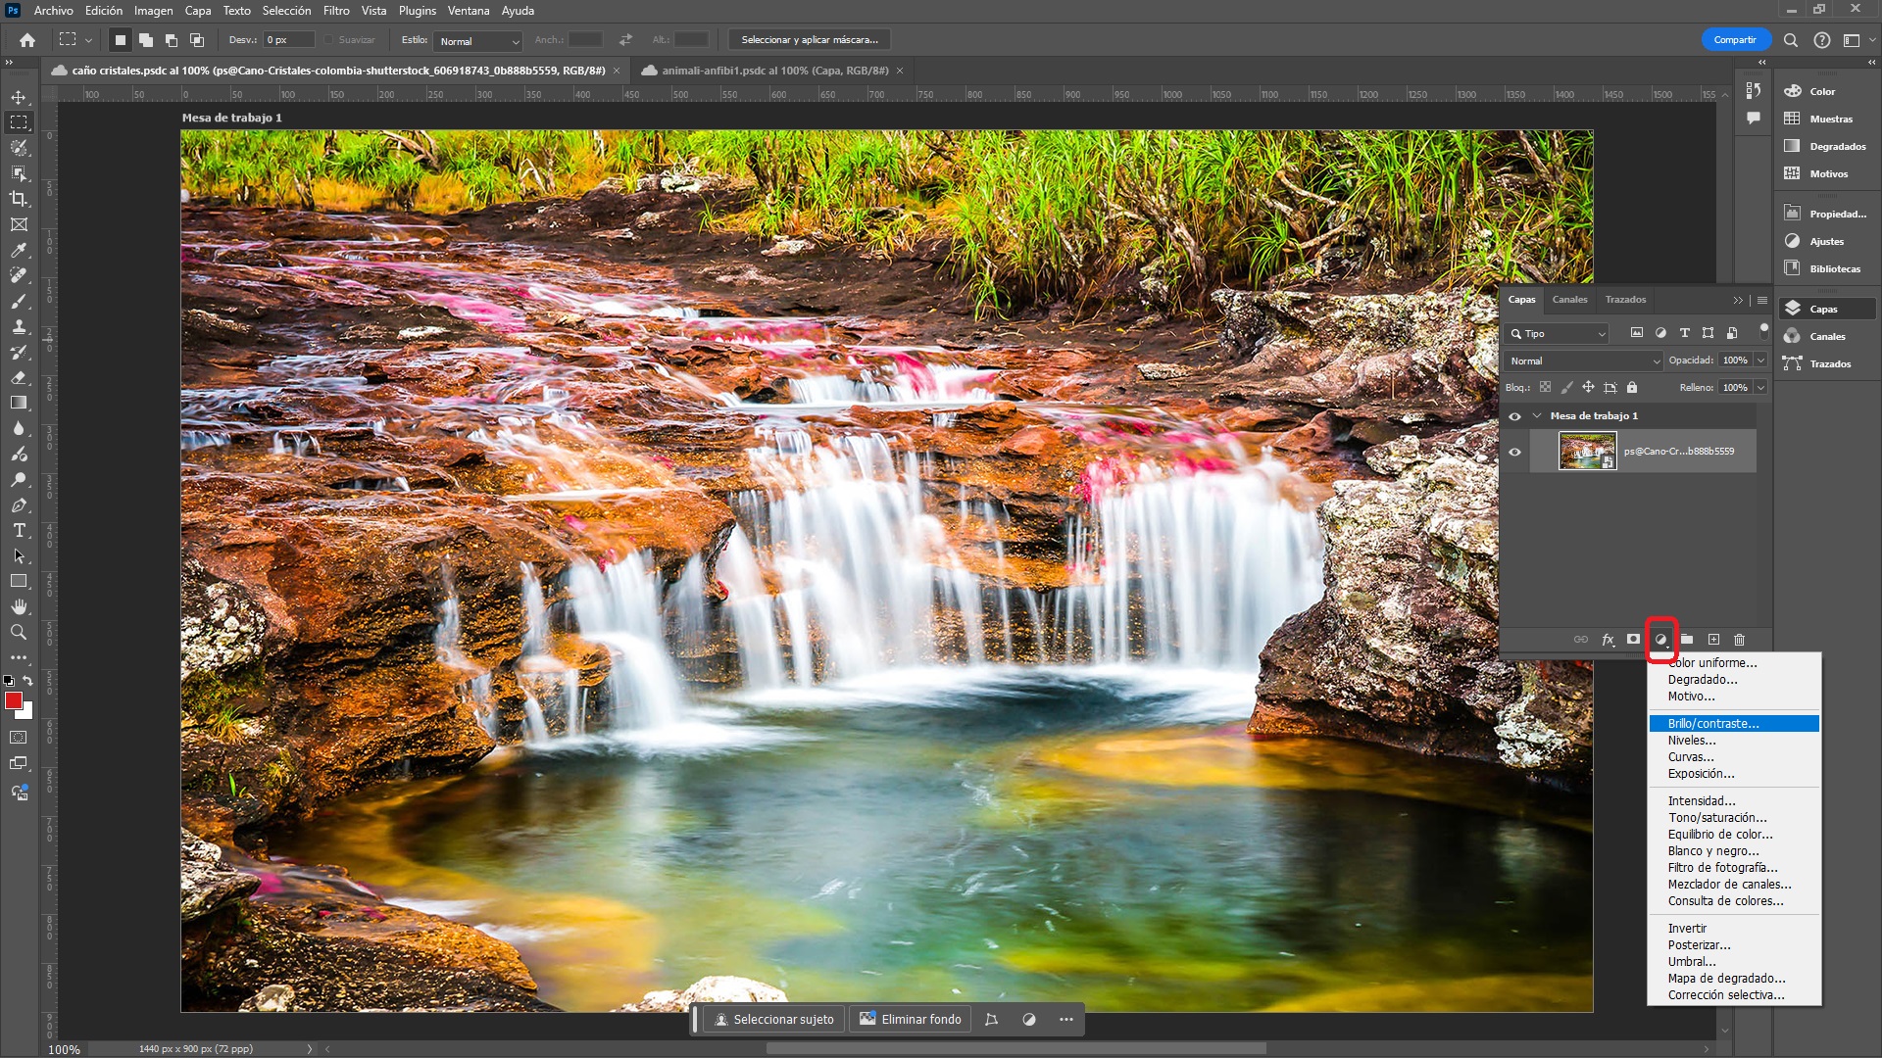This screenshot has width=1882, height=1058.
Task: Open the Imagen menu
Action: (x=153, y=11)
